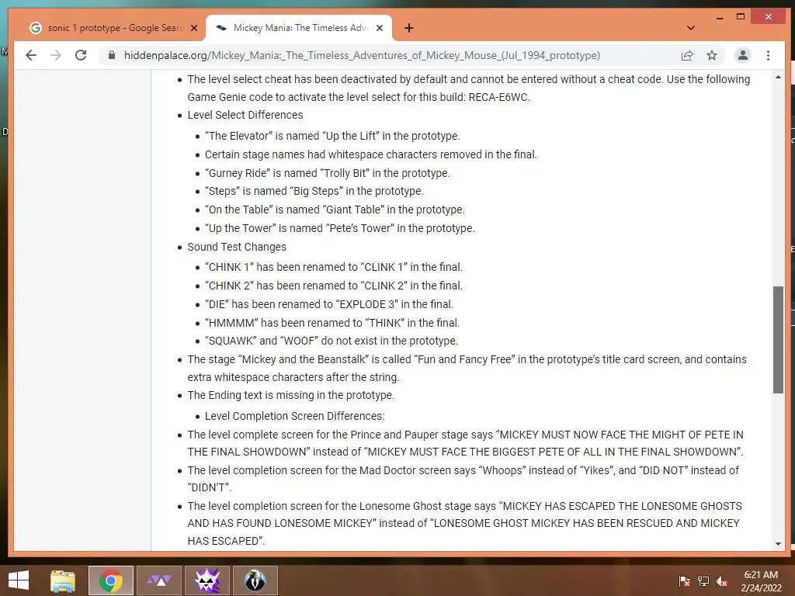
Task: Maximize the Chrome window
Action: 741,17
